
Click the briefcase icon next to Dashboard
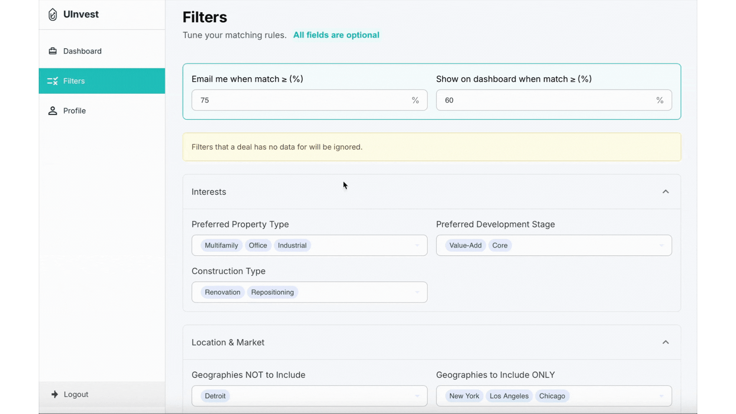(x=53, y=51)
